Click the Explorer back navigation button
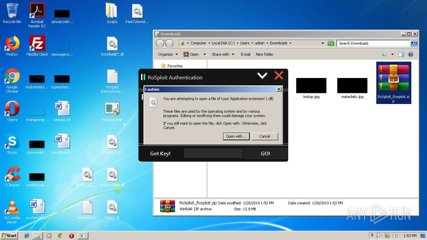 (x=160, y=43)
